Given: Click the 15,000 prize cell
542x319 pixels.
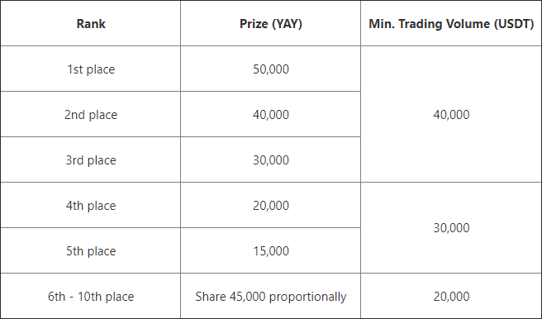Looking at the screenshot, I should pos(271,250).
